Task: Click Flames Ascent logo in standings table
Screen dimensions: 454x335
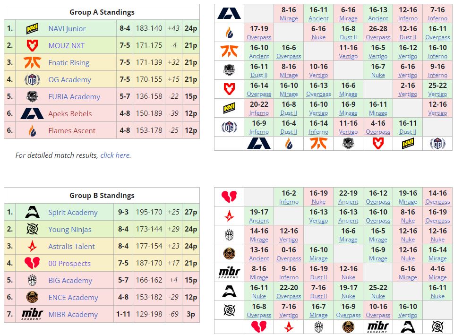Action: [x=32, y=130]
